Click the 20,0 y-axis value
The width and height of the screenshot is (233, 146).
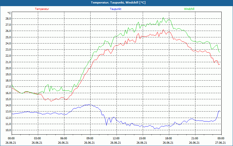pyautogui.click(x=8, y=68)
